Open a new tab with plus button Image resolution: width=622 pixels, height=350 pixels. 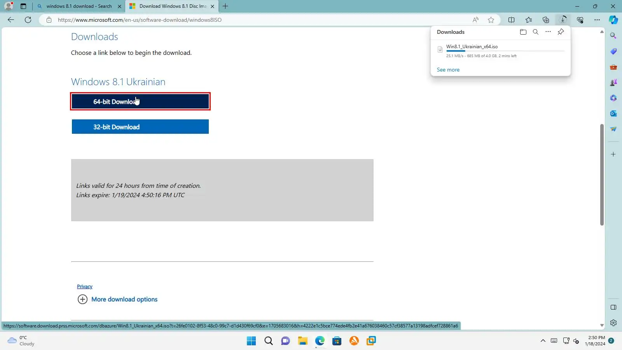[225, 6]
